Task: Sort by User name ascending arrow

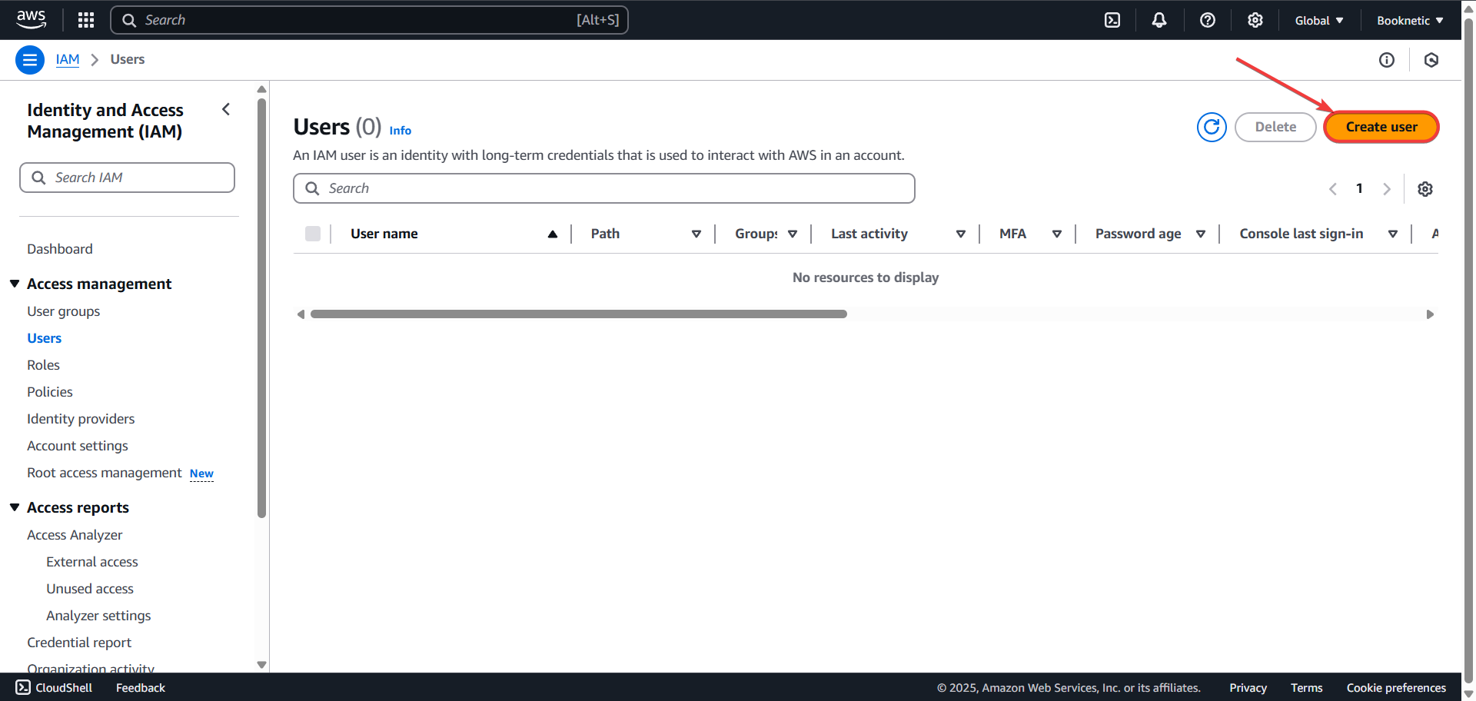Action: coord(553,234)
